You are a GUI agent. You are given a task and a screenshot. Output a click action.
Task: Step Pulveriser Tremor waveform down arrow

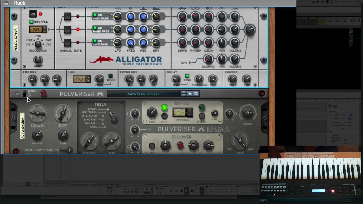190,114
